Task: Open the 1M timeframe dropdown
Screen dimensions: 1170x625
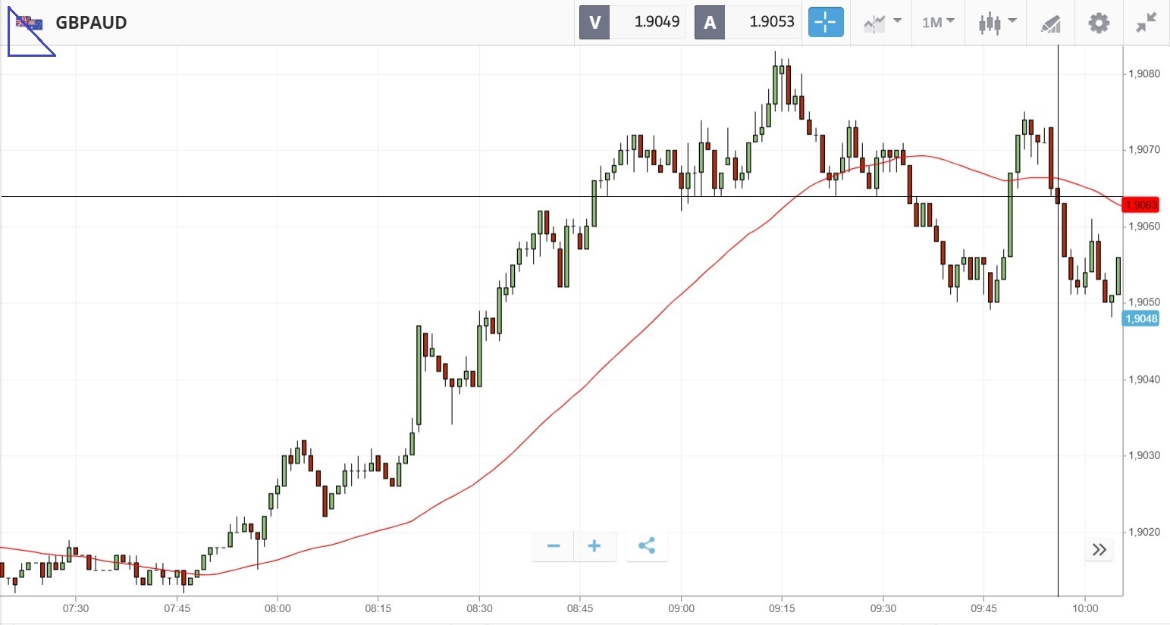Action: coord(938,23)
